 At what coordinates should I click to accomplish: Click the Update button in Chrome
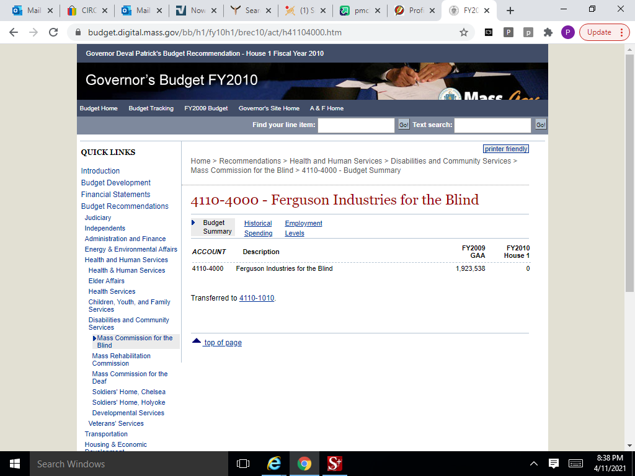click(x=604, y=32)
